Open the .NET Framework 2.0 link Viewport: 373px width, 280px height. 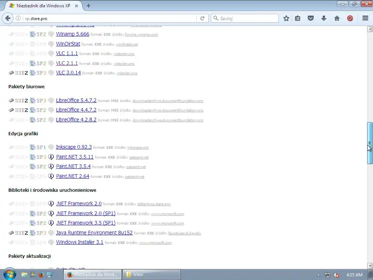click(x=79, y=203)
